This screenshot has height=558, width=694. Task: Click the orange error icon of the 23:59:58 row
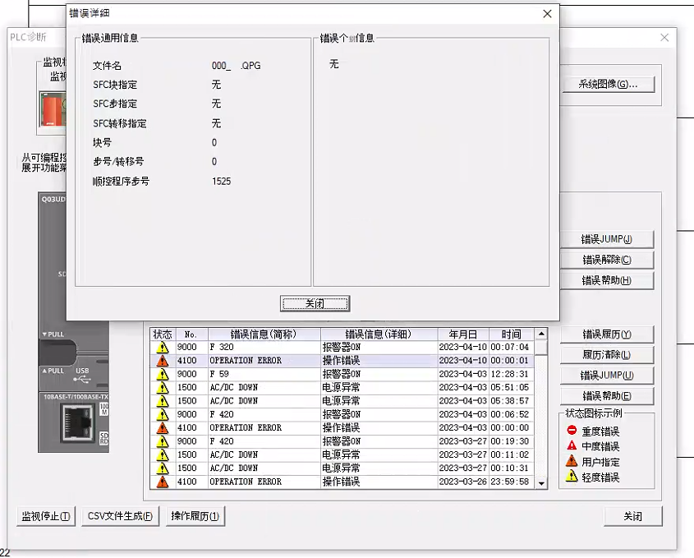click(163, 482)
